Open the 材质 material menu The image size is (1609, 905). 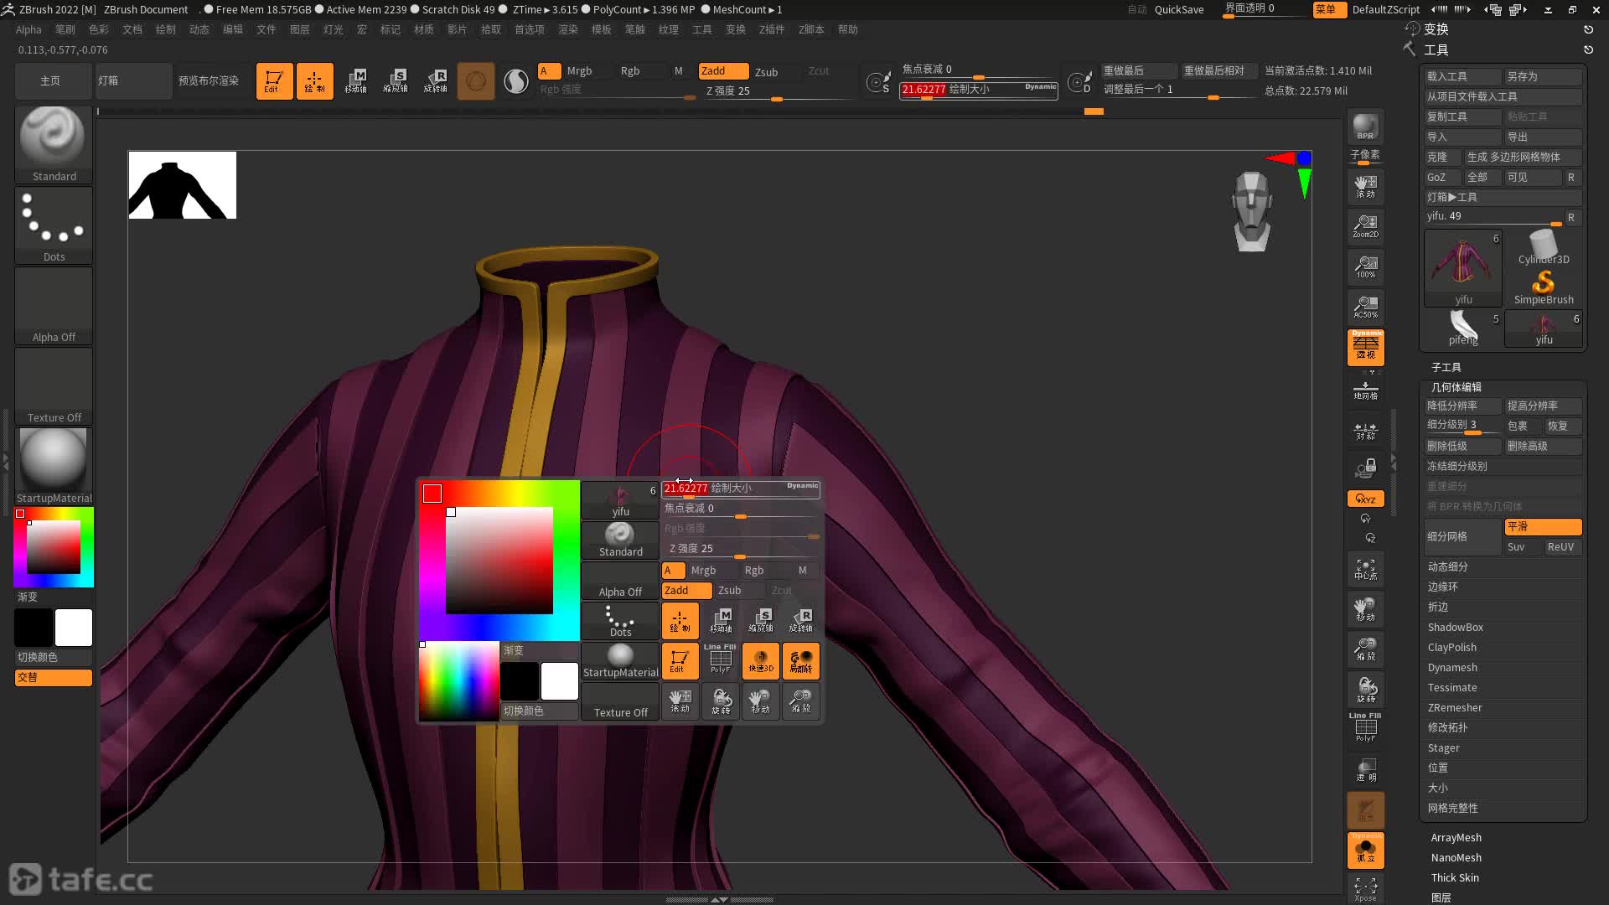click(424, 29)
